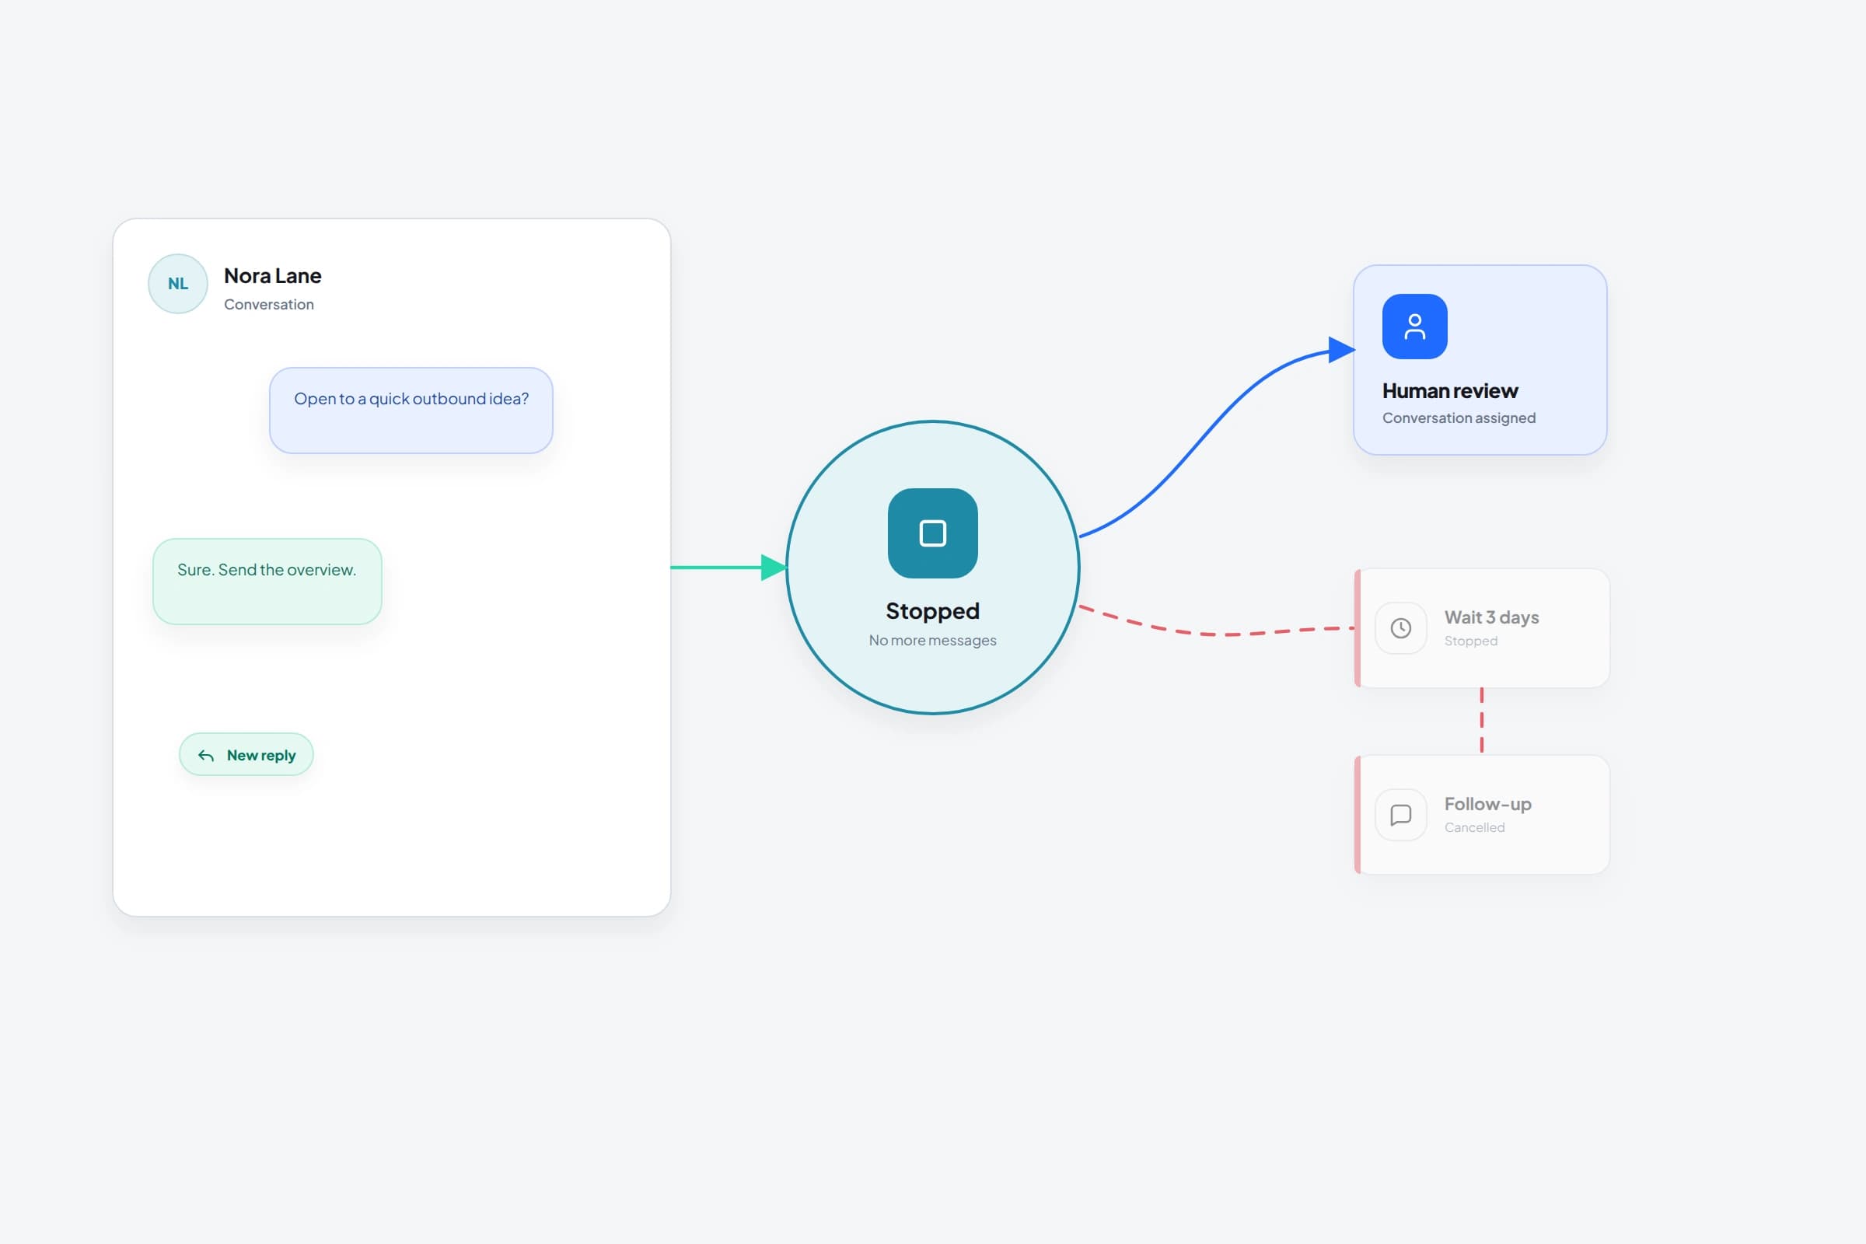Select the Follow-up step card
The height and width of the screenshot is (1244, 1866).
point(1482,815)
